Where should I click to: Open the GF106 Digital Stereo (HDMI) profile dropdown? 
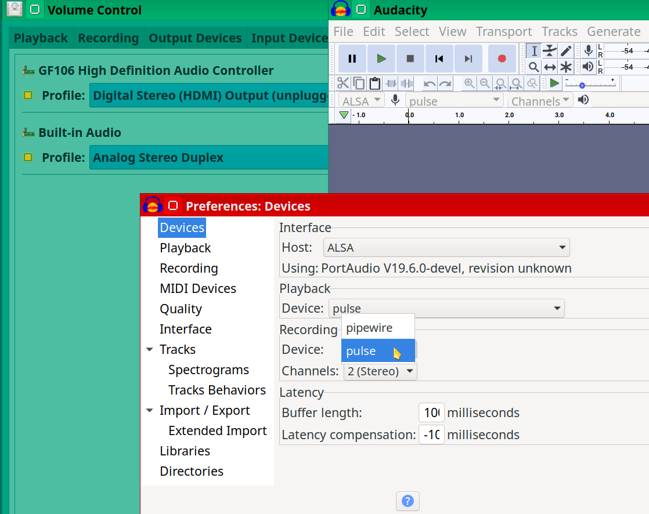click(x=209, y=96)
